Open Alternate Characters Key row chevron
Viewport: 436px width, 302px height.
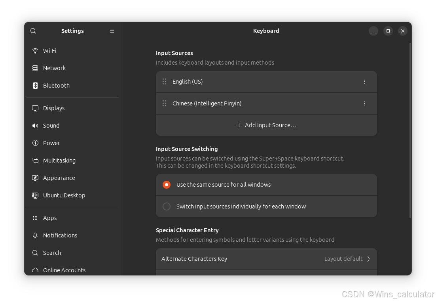coord(368,259)
